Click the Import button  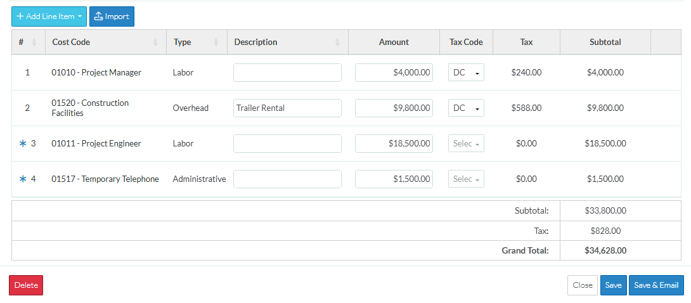point(112,16)
